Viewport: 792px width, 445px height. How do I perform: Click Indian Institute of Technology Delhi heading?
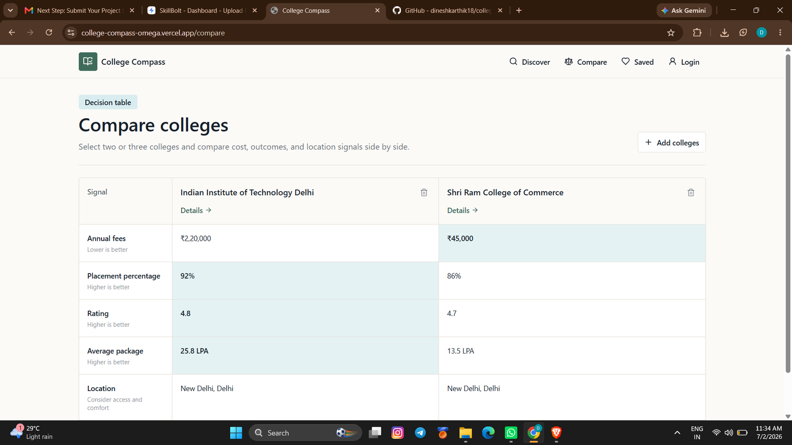tap(247, 192)
